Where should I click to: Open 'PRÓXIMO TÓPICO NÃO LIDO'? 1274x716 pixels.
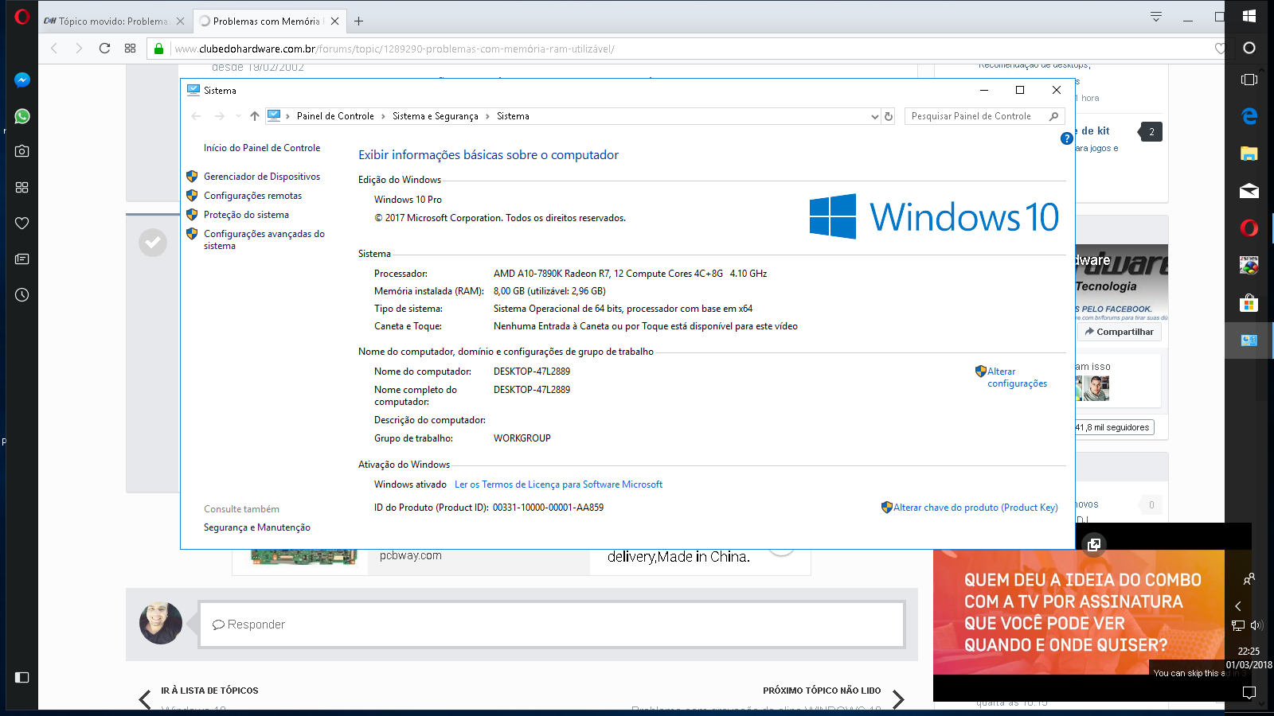(822, 691)
